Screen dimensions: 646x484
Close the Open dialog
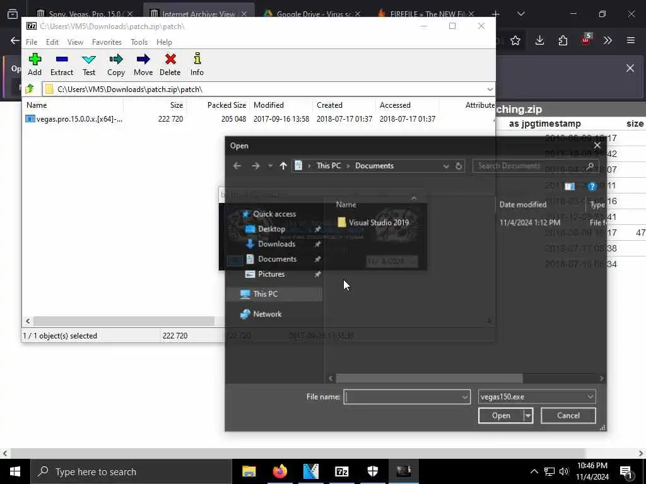pyautogui.click(x=597, y=146)
